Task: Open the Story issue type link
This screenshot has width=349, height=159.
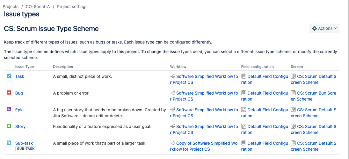Action: tap(21, 127)
